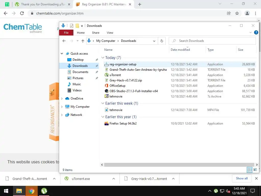The image size is (261, 196).
Task: Open the notification center
Action: coord(253,191)
